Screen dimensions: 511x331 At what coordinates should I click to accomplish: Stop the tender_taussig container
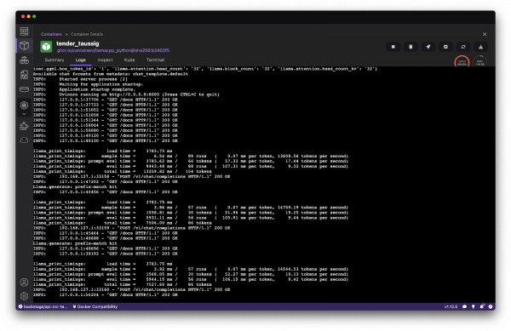[393, 47]
